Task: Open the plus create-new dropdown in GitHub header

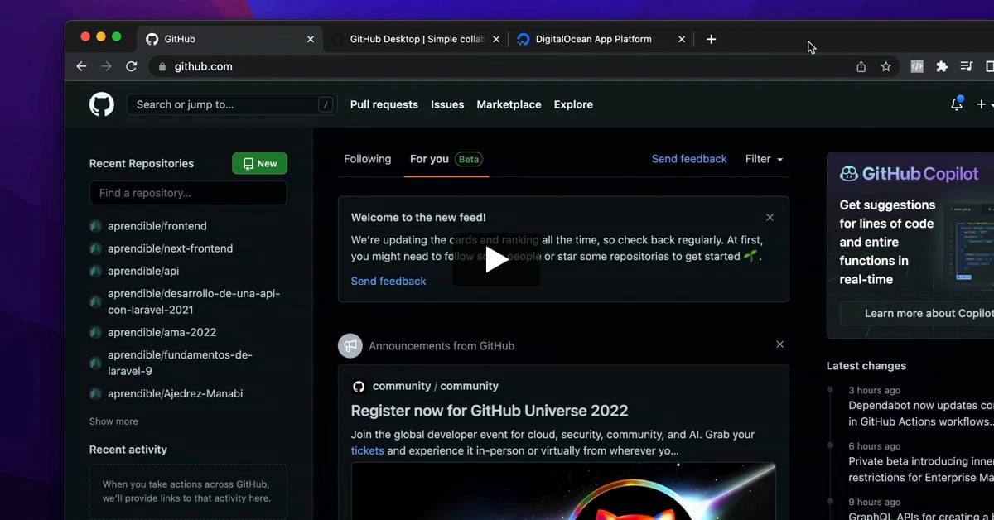Action: coord(984,104)
